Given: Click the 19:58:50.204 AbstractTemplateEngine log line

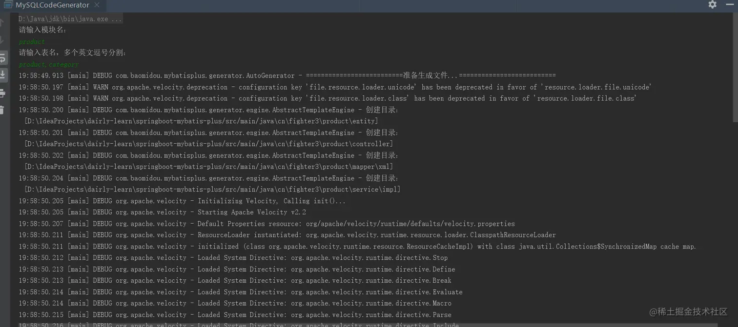Looking at the screenshot, I should click(208, 178).
